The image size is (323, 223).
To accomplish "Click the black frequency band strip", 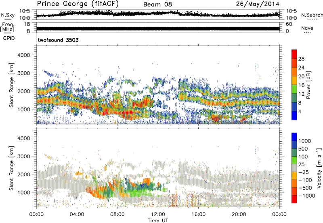I will [x=158, y=29].
